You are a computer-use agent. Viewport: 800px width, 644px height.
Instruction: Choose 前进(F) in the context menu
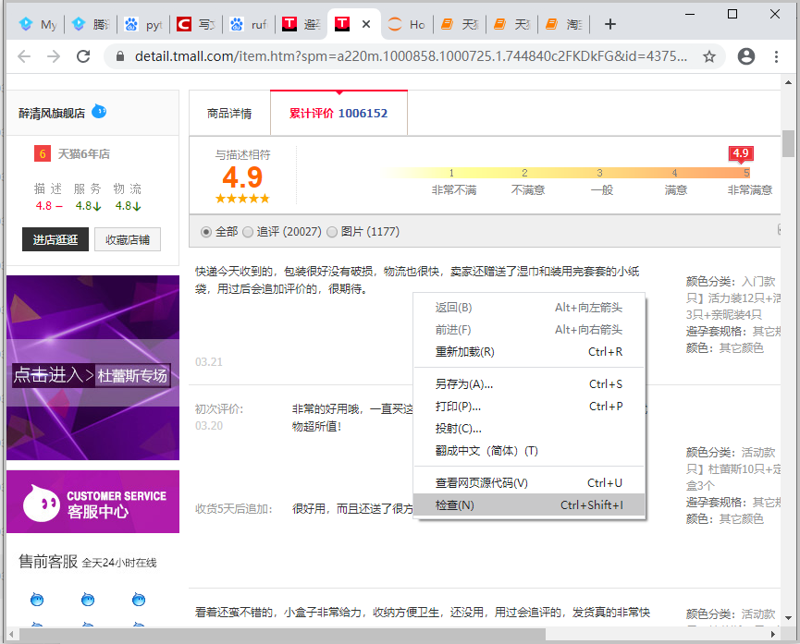(529, 330)
